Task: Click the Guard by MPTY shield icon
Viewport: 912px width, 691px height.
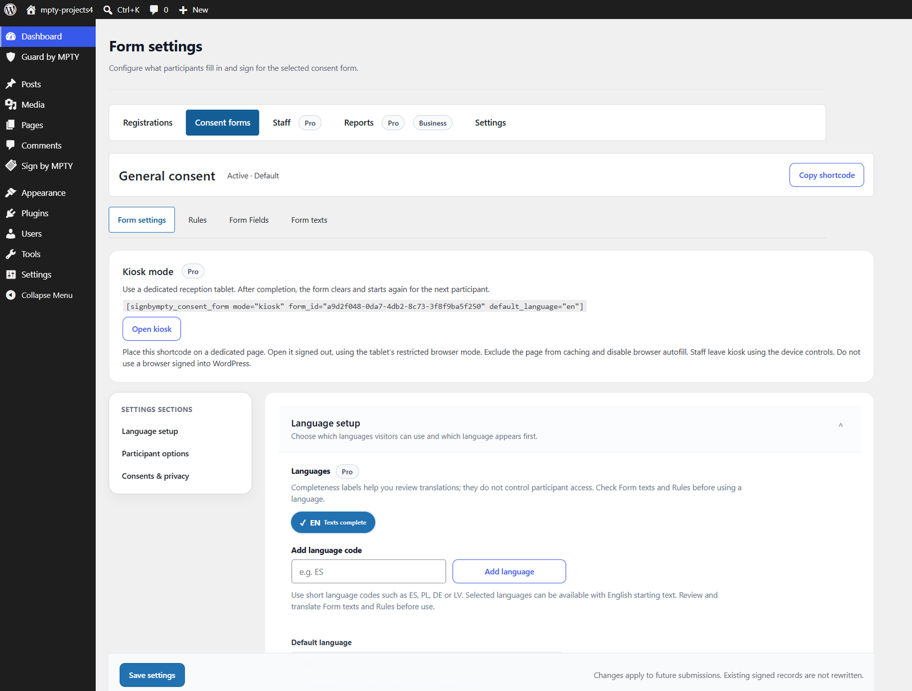Action: pyautogui.click(x=11, y=57)
